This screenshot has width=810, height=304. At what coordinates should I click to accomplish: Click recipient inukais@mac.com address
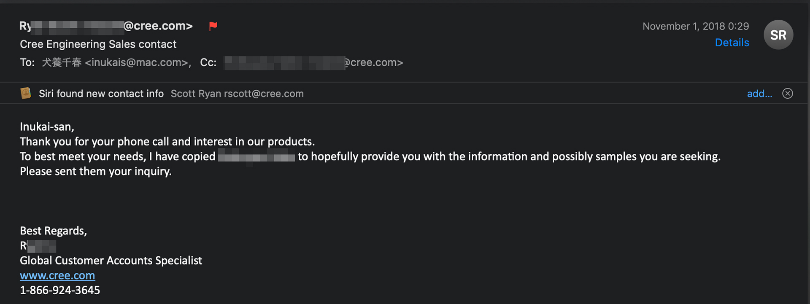pos(136,62)
